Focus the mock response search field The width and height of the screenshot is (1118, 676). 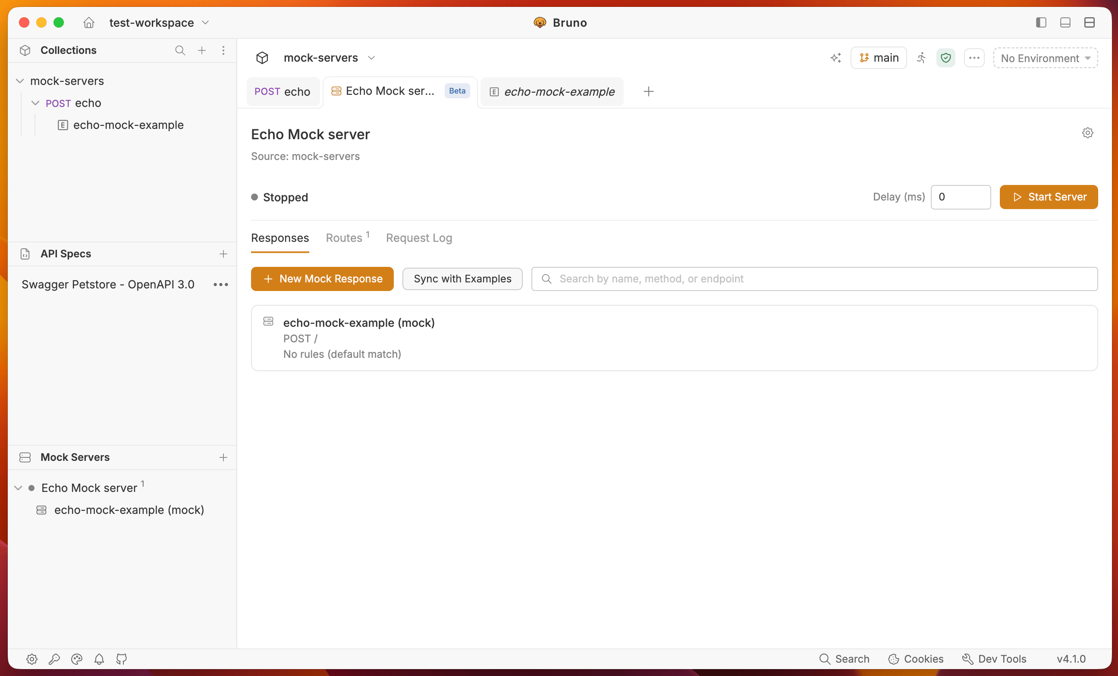814,279
